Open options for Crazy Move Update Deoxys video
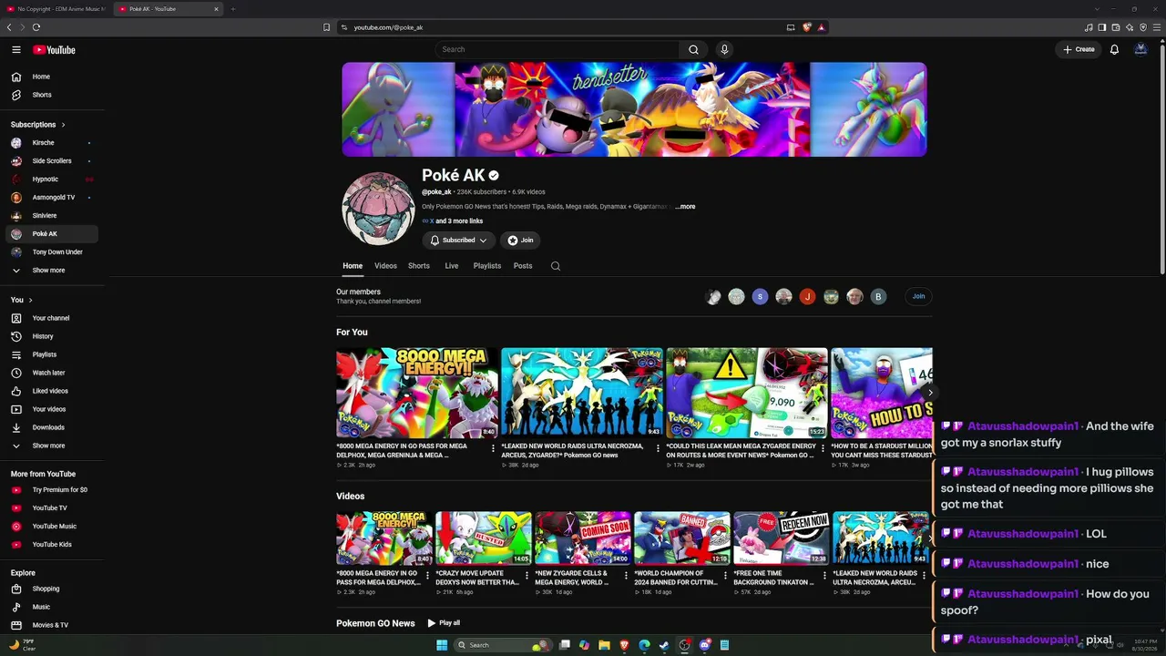The image size is (1166, 656). (527, 575)
